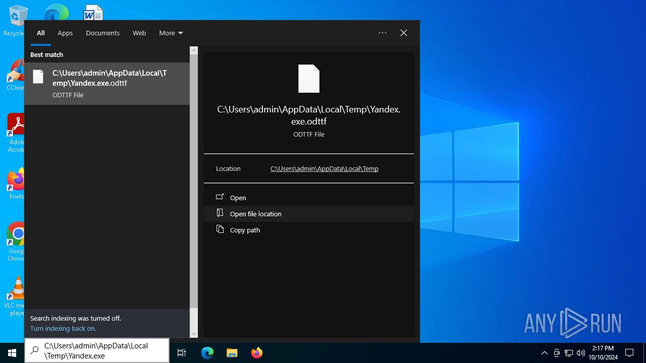Click Open file location action

coord(309,214)
